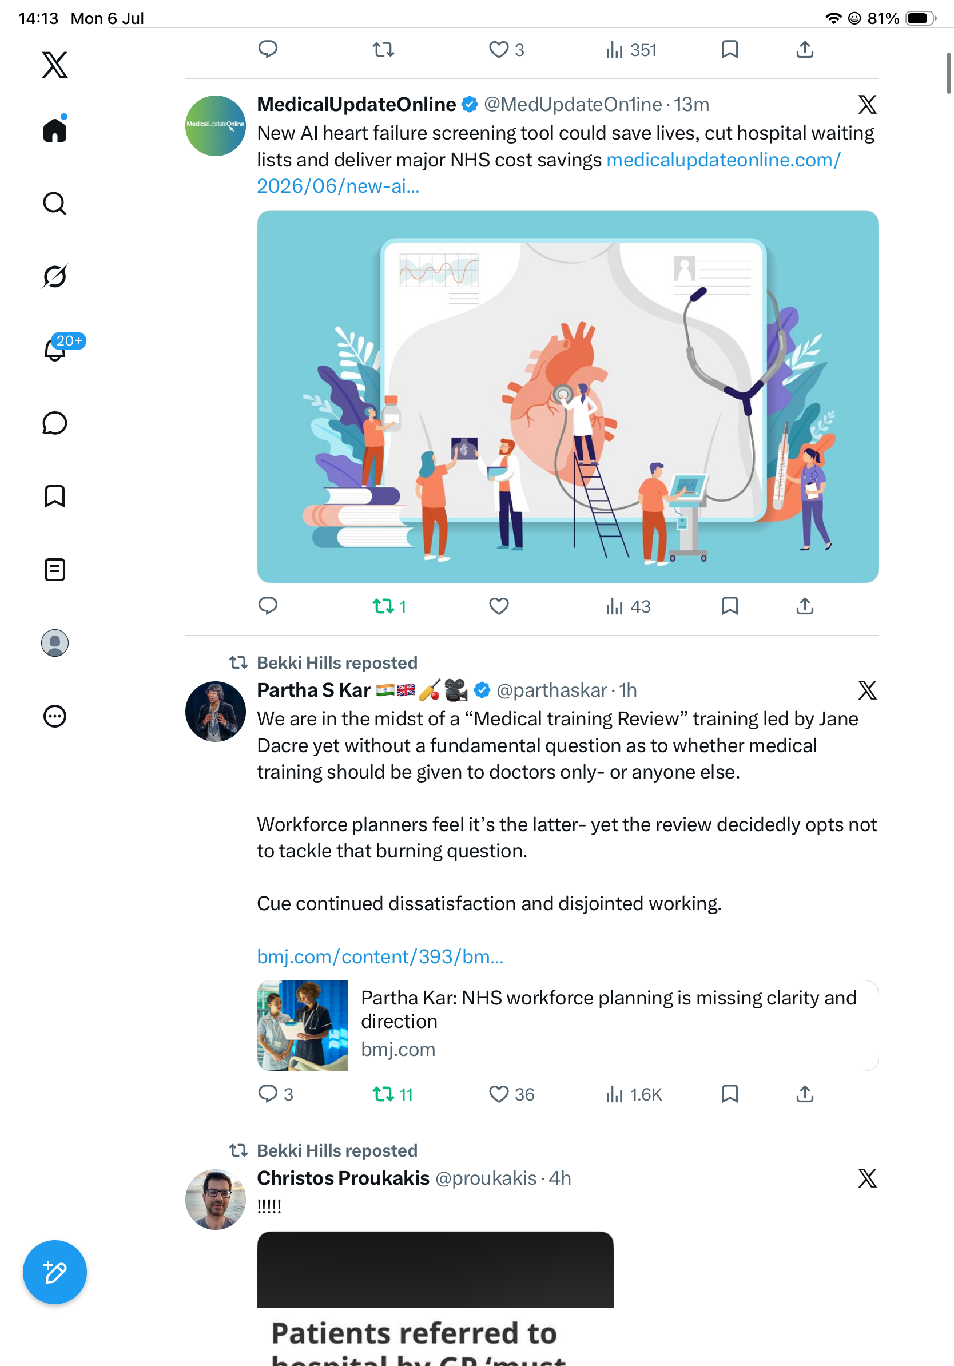
Task: Open the bmj.com/content/393 link
Action: click(380, 956)
